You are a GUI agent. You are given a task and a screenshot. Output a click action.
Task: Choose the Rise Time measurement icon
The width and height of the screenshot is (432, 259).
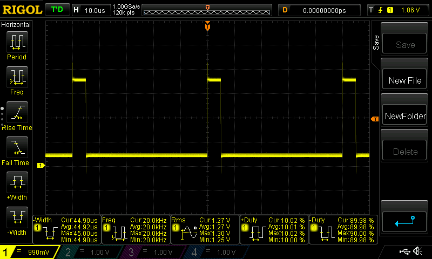tap(17, 112)
